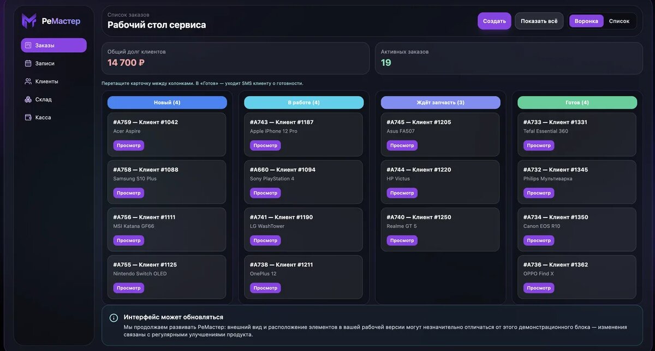Click Просмотр on Tefal Essential 360 card
The image size is (655, 351).
pos(539,146)
